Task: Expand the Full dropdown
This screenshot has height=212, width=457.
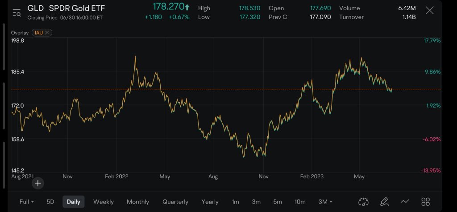Action: [x=26, y=201]
